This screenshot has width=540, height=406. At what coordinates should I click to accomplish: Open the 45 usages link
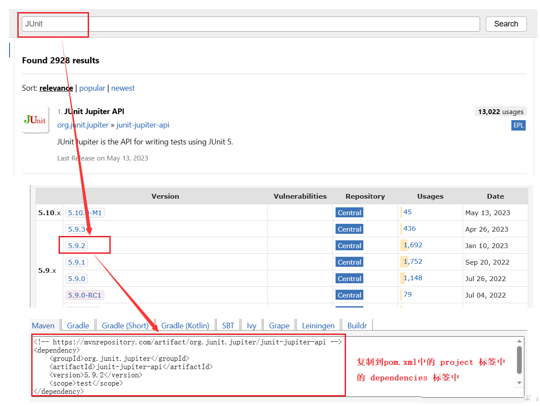(407, 212)
